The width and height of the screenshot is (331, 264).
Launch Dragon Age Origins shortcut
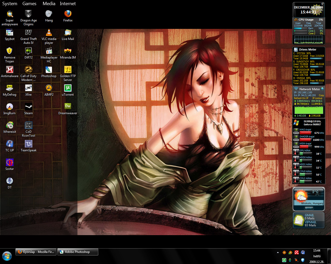(28, 18)
